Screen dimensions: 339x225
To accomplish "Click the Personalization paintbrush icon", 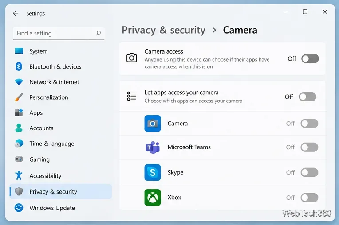I will point(19,97).
